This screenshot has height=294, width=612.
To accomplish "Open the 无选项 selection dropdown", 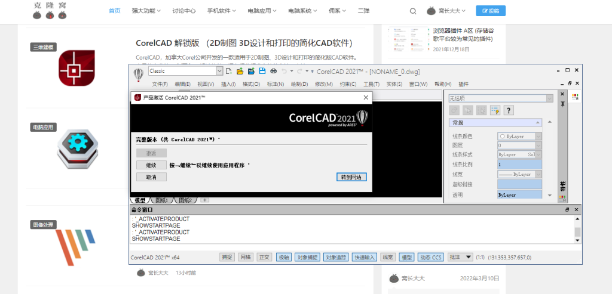I will tap(501, 98).
